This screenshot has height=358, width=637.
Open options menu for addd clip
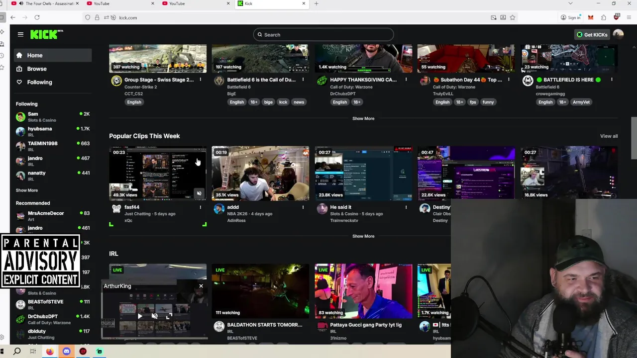tap(303, 207)
